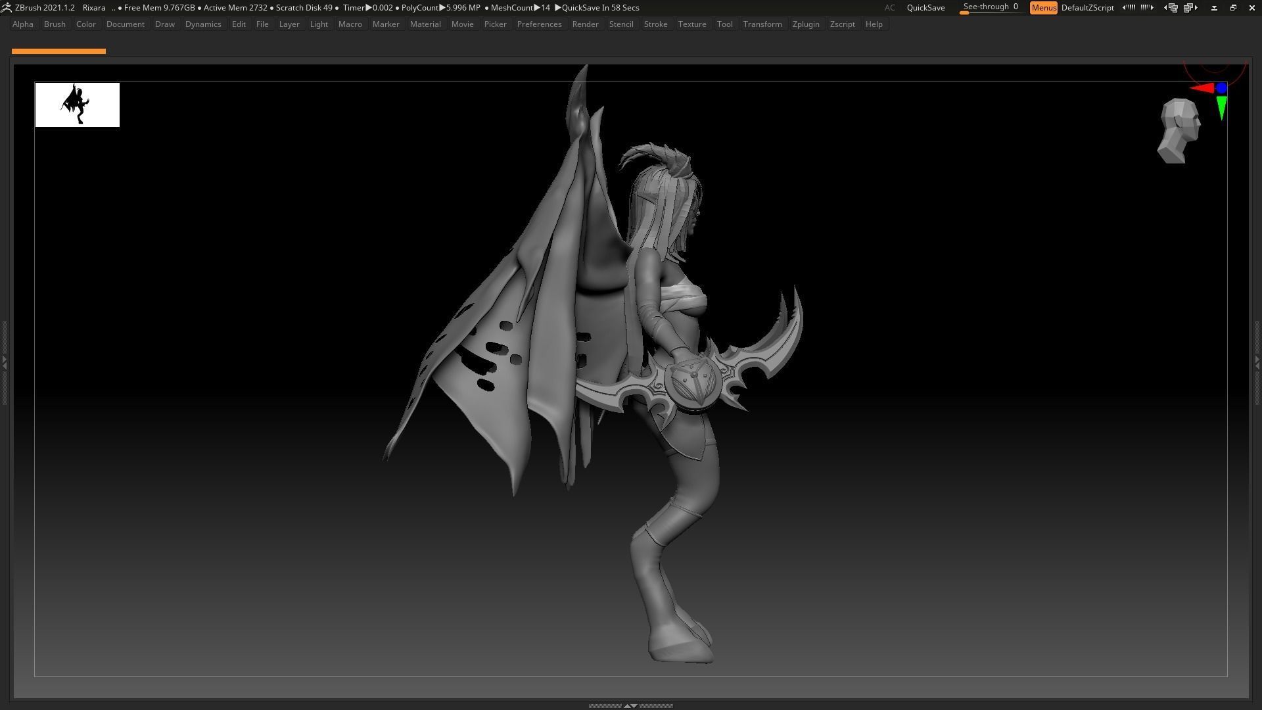This screenshot has height=710, width=1262.
Task: Open the bottom tray using the center arrows
Action: pyautogui.click(x=632, y=705)
